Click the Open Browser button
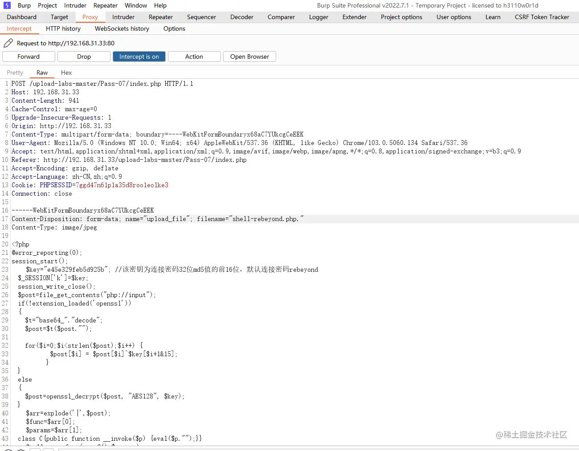579x451 pixels. (249, 56)
